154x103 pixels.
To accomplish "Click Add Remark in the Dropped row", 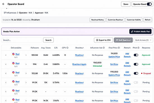I will tap(127, 73).
